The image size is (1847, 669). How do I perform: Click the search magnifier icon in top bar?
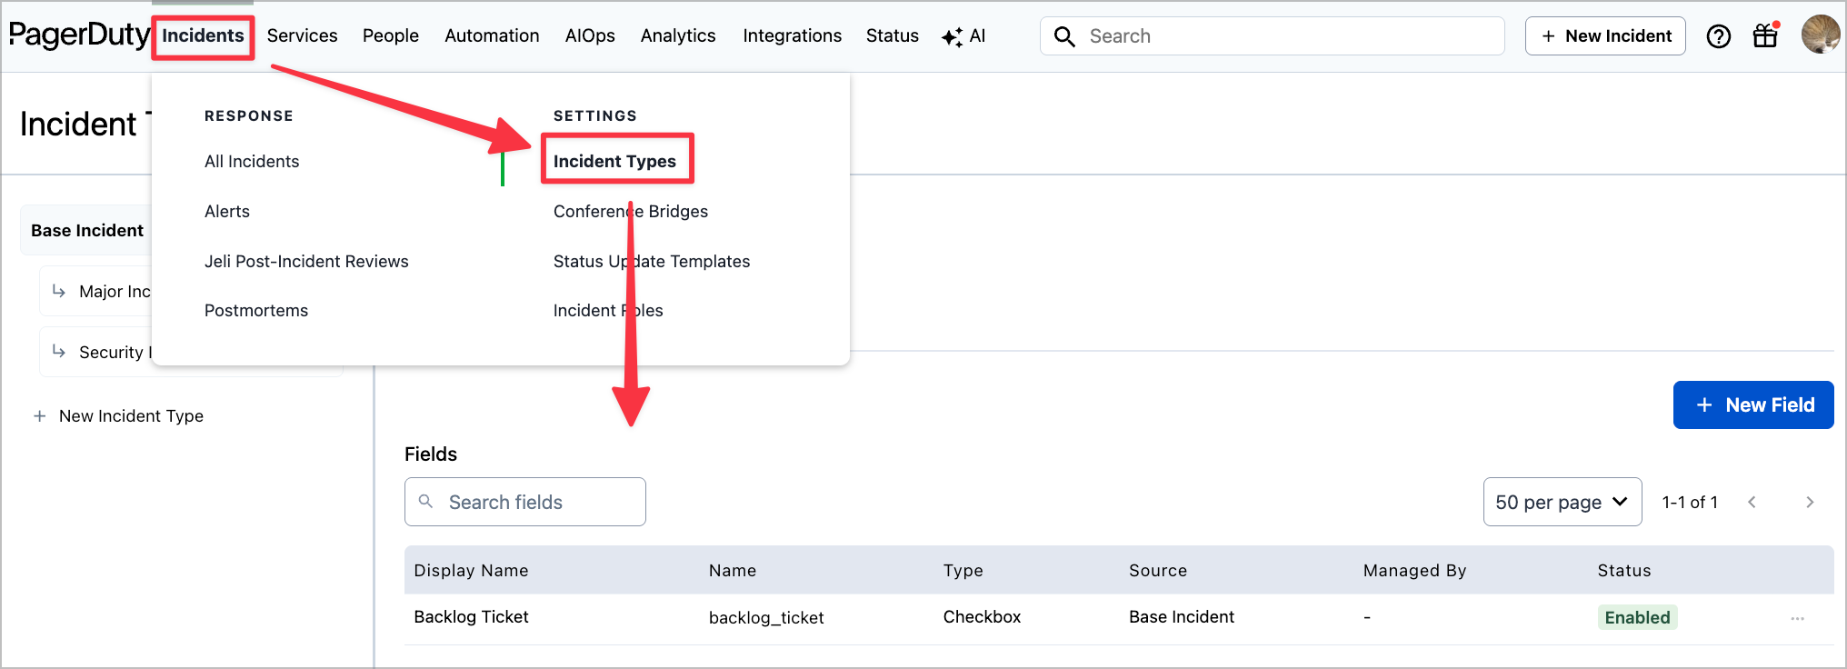[1064, 36]
